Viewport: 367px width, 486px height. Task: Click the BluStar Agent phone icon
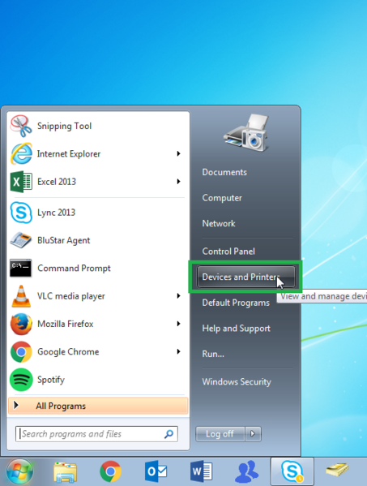pos(21,240)
